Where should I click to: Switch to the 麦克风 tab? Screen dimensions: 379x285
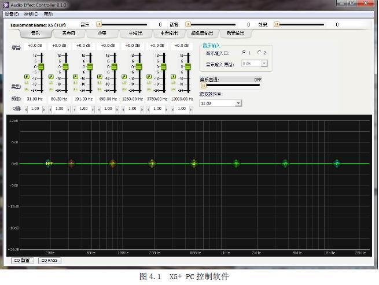[69, 34]
